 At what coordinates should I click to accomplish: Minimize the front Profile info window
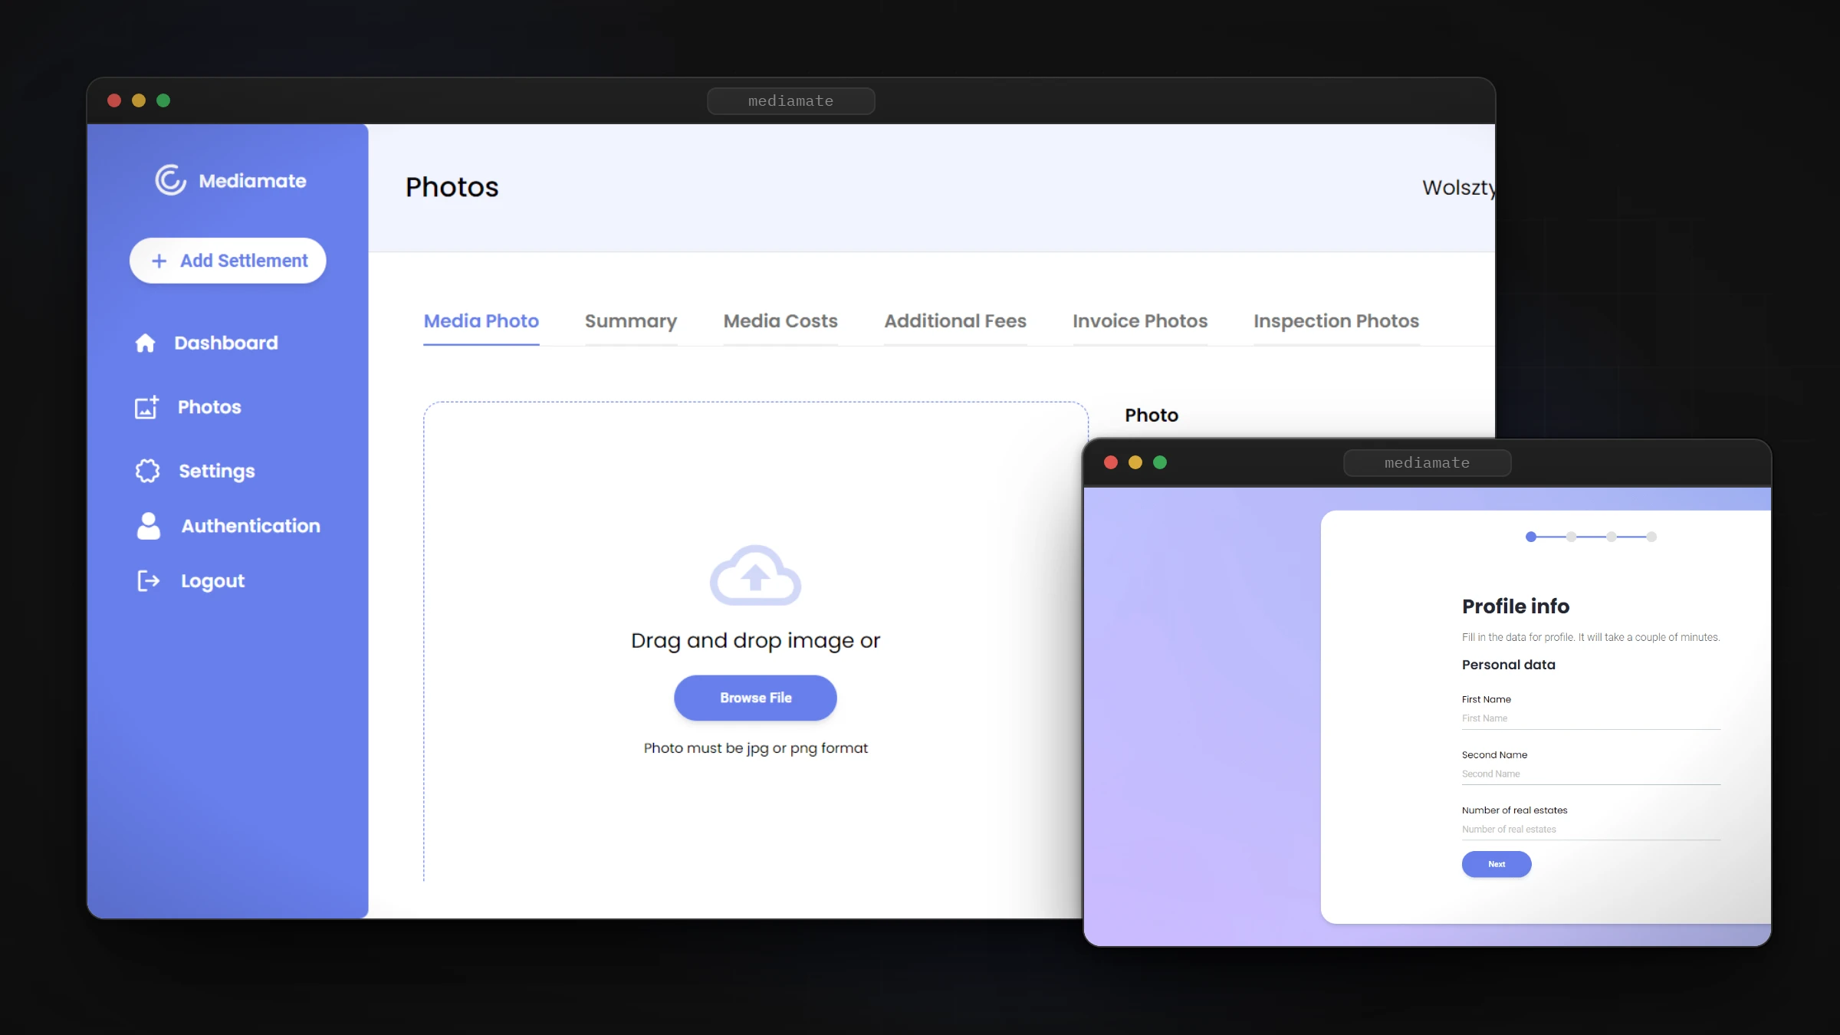1135,462
